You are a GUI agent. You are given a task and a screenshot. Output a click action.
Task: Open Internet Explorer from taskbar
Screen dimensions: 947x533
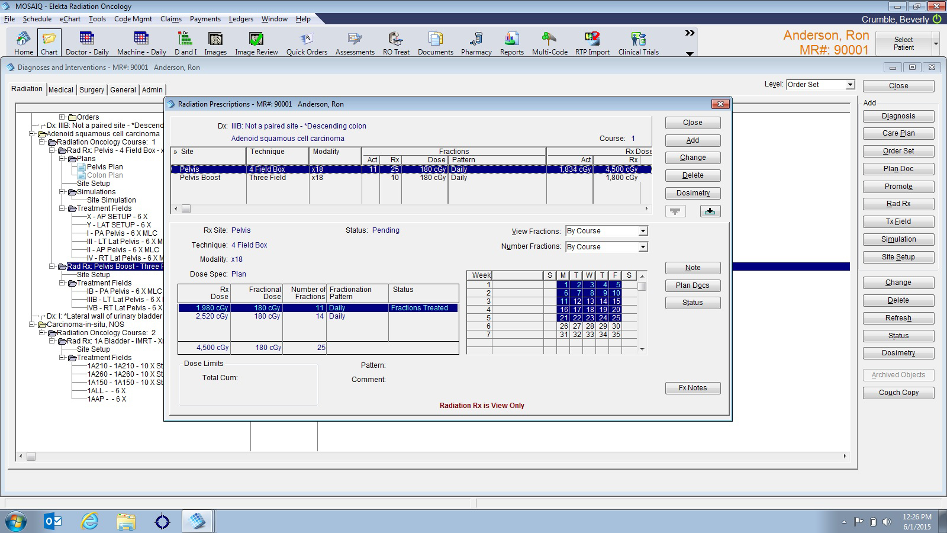89,521
